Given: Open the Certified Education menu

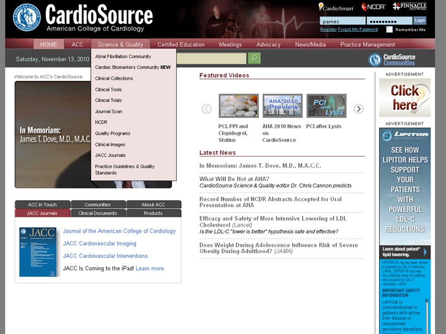Looking at the screenshot, I should click(181, 45).
